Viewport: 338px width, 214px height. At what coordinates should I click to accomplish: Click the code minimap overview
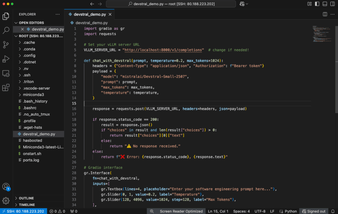click(322, 34)
